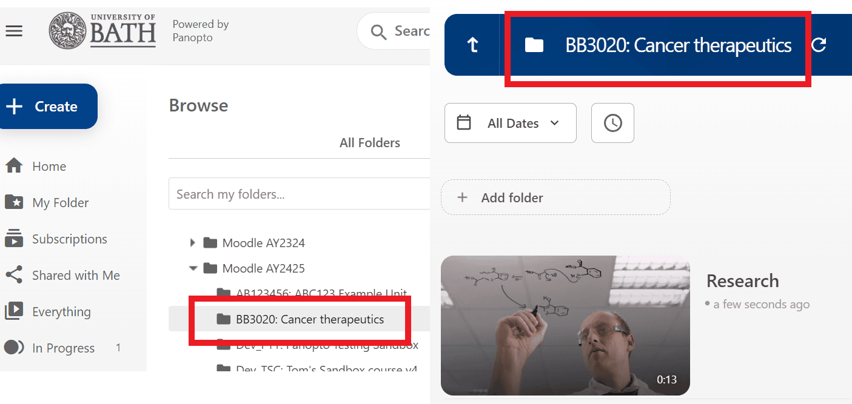Switch to the All Folders tab
852x404 pixels.
tap(369, 142)
